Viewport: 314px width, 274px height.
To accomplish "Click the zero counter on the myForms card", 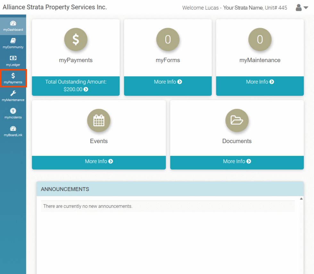I will pyautogui.click(x=168, y=39).
